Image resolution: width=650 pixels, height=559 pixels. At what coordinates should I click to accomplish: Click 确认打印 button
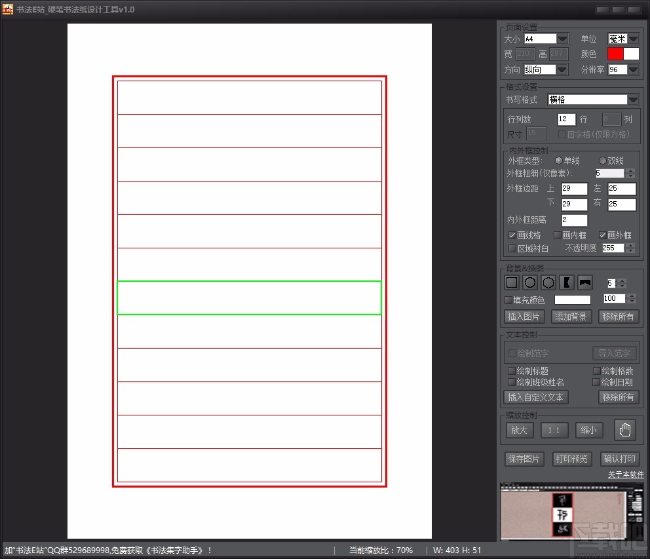tap(619, 459)
